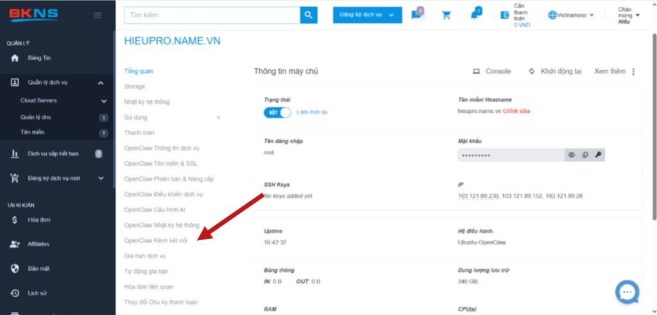Image resolution: width=657 pixels, height=315 pixels.
Task: Click the wallet payment-due icon
Action: coord(505,15)
